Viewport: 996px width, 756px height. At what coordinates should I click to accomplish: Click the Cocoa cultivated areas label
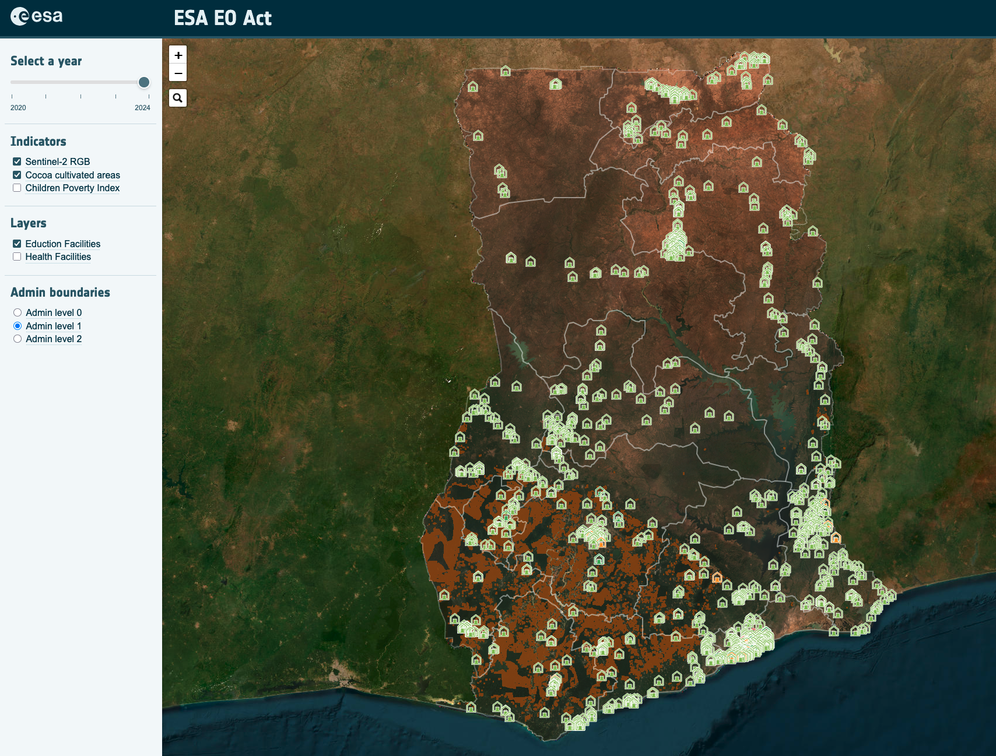[x=73, y=175]
